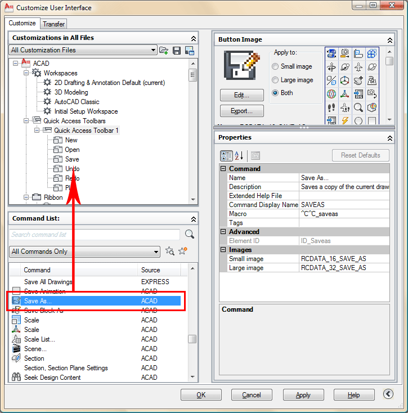
Task: Click the clapperboard icon beside Scene...
Action: [16, 348]
